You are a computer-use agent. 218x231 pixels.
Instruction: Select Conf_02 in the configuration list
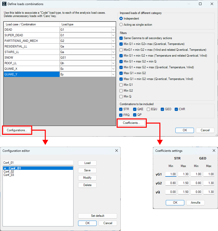coord(9,172)
